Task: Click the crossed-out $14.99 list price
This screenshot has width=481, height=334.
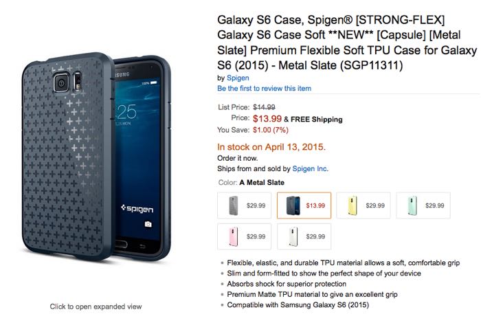Action: pos(265,107)
